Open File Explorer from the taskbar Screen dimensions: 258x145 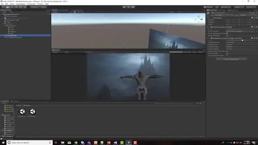63,143
